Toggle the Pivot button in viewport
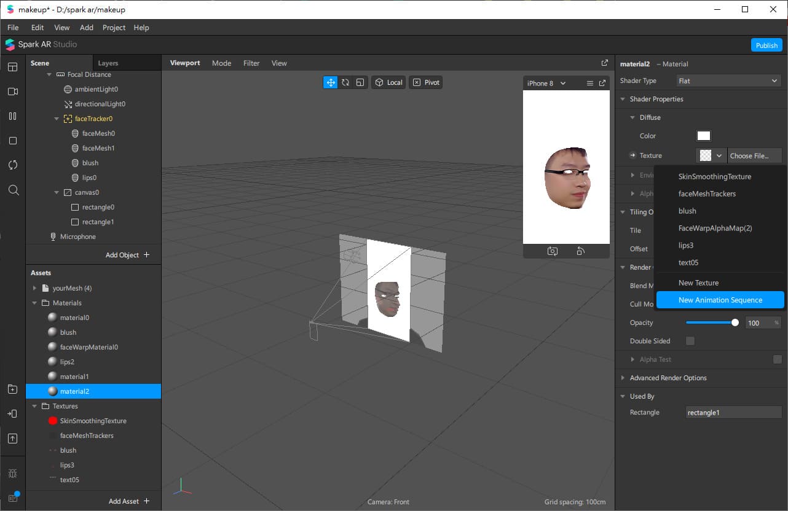Image resolution: width=788 pixels, height=511 pixels. 426,82
